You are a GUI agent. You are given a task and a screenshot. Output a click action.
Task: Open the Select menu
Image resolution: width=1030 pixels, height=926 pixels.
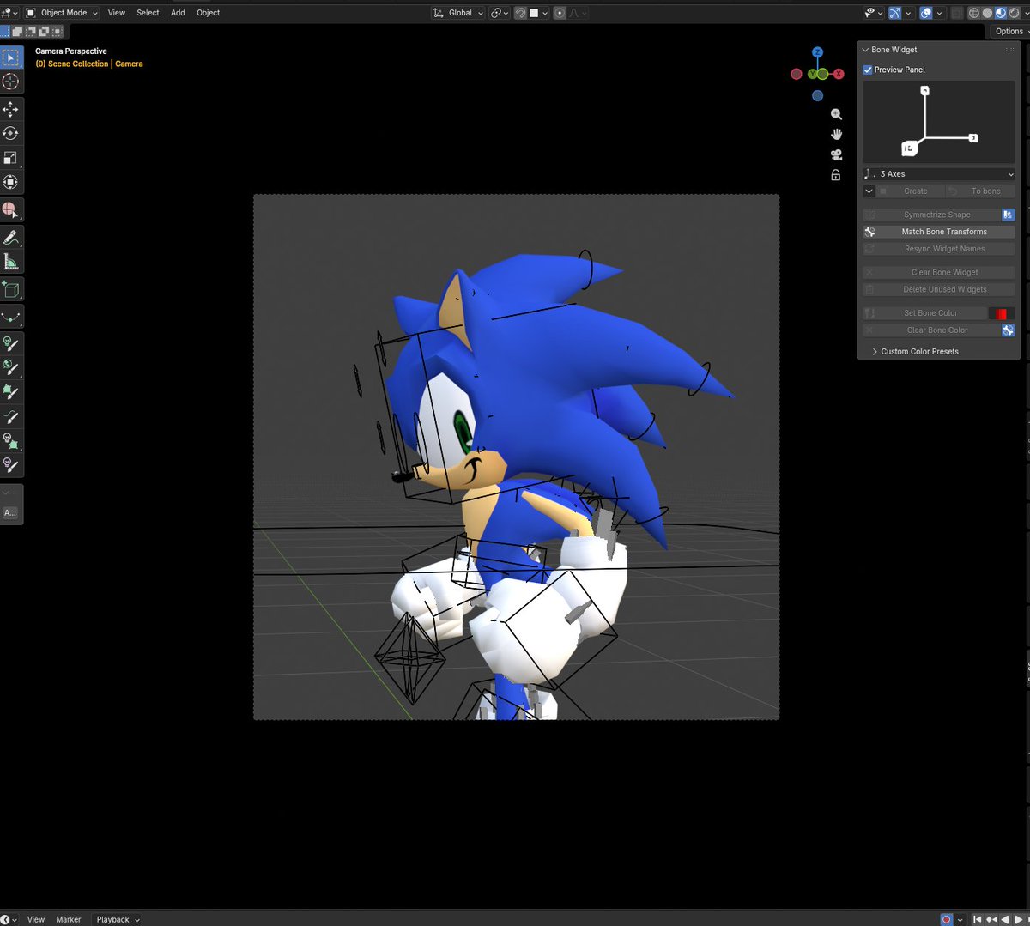[148, 13]
